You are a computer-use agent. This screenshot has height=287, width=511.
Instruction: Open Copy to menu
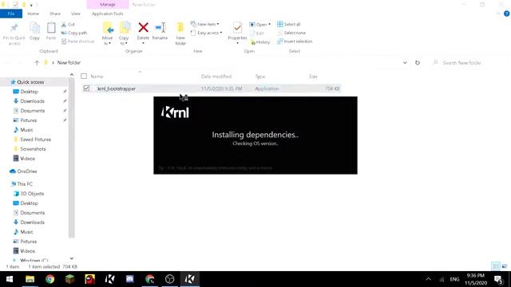125,33
